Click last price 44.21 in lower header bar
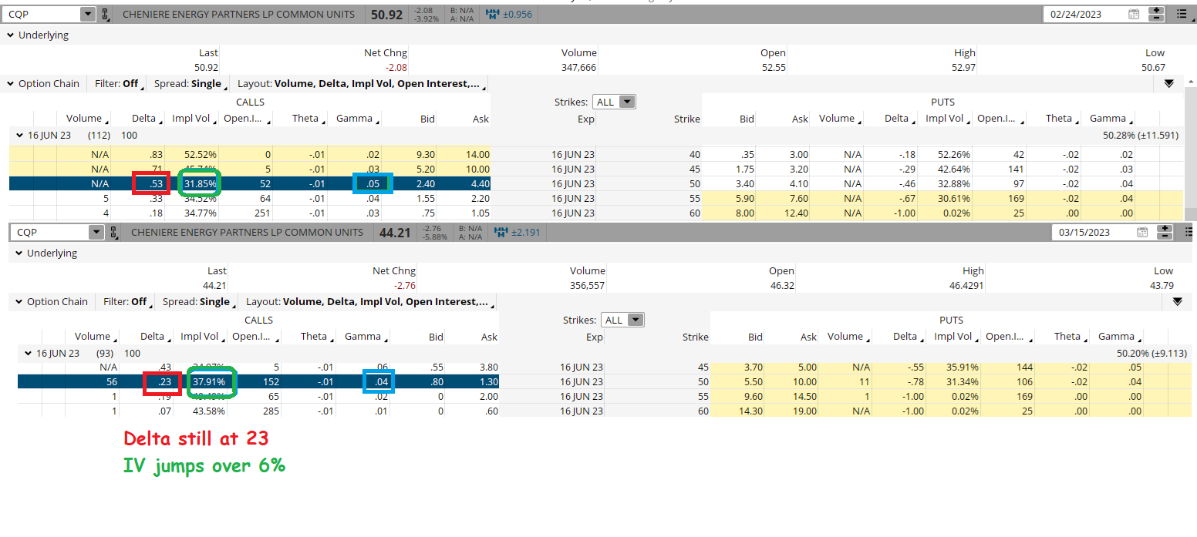The width and height of the screenshot is (1197, 537). [396, 232]
